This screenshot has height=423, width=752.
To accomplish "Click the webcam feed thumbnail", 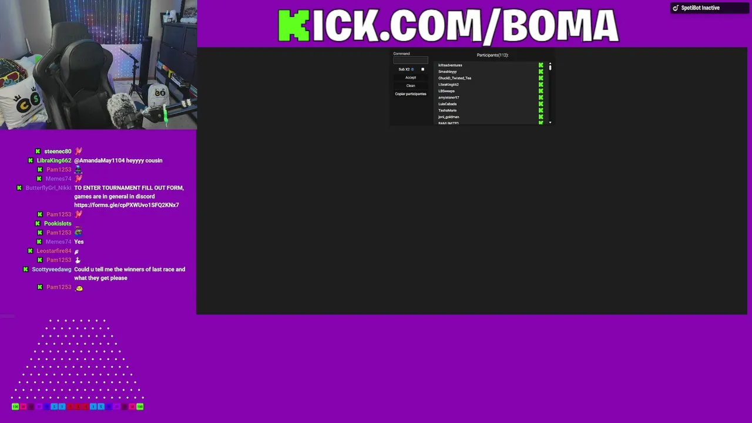I will click(98, 65).
